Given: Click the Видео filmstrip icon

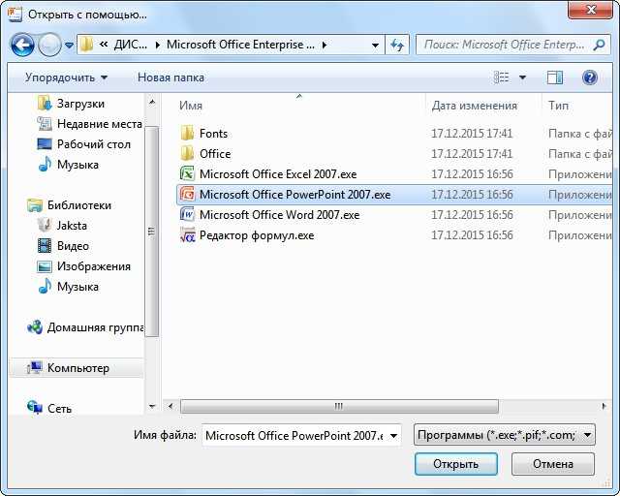Looking at the screenshot, I should click(x=45, y=246).
